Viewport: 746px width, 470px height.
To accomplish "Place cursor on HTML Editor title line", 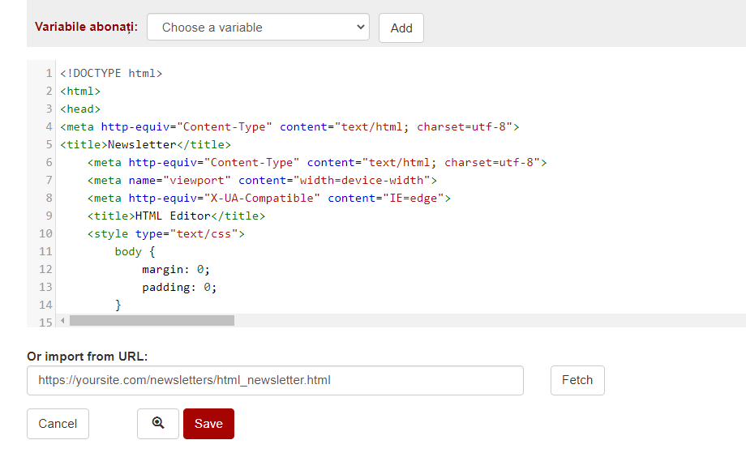I will pos(176,216).
